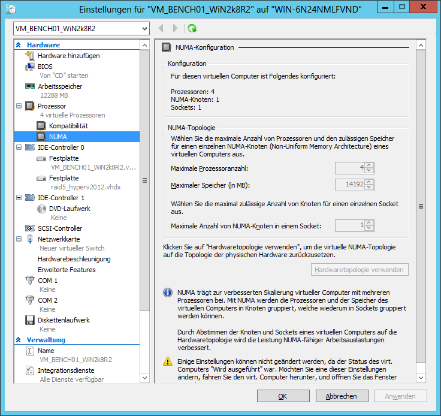Click the Maximaler Speicher input field
The height and width of the screenshot is (416, 441).
coord(350,185)
